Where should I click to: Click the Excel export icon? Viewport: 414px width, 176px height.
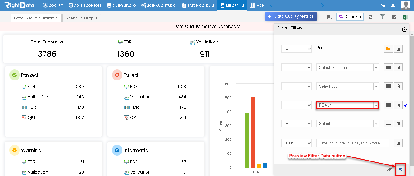tap(406, 17)
